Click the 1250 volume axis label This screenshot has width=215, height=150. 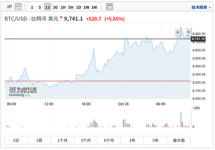click(196, 108)
